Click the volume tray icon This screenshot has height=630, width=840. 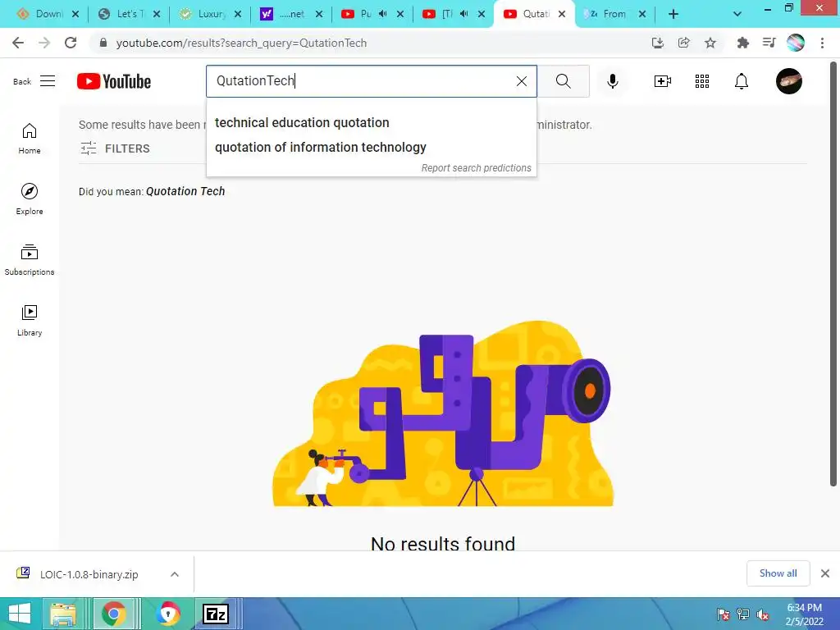(x=762, y=614)
